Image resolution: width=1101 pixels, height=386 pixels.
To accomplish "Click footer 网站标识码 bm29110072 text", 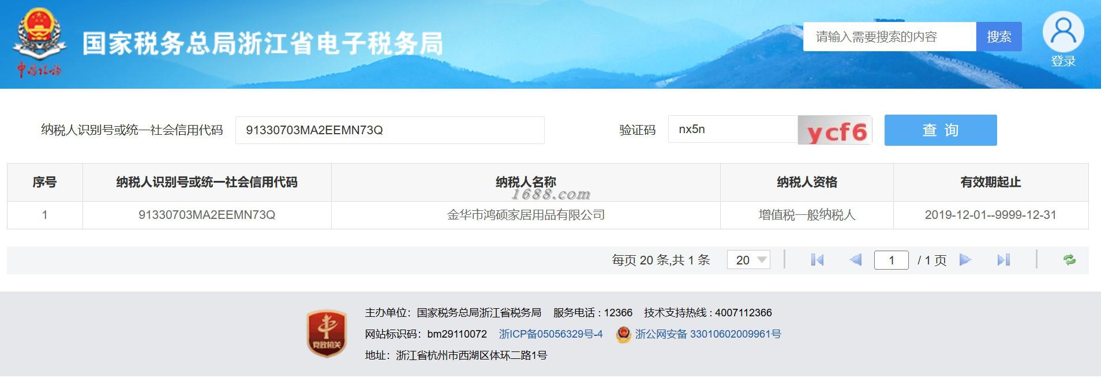I will 426,334.
